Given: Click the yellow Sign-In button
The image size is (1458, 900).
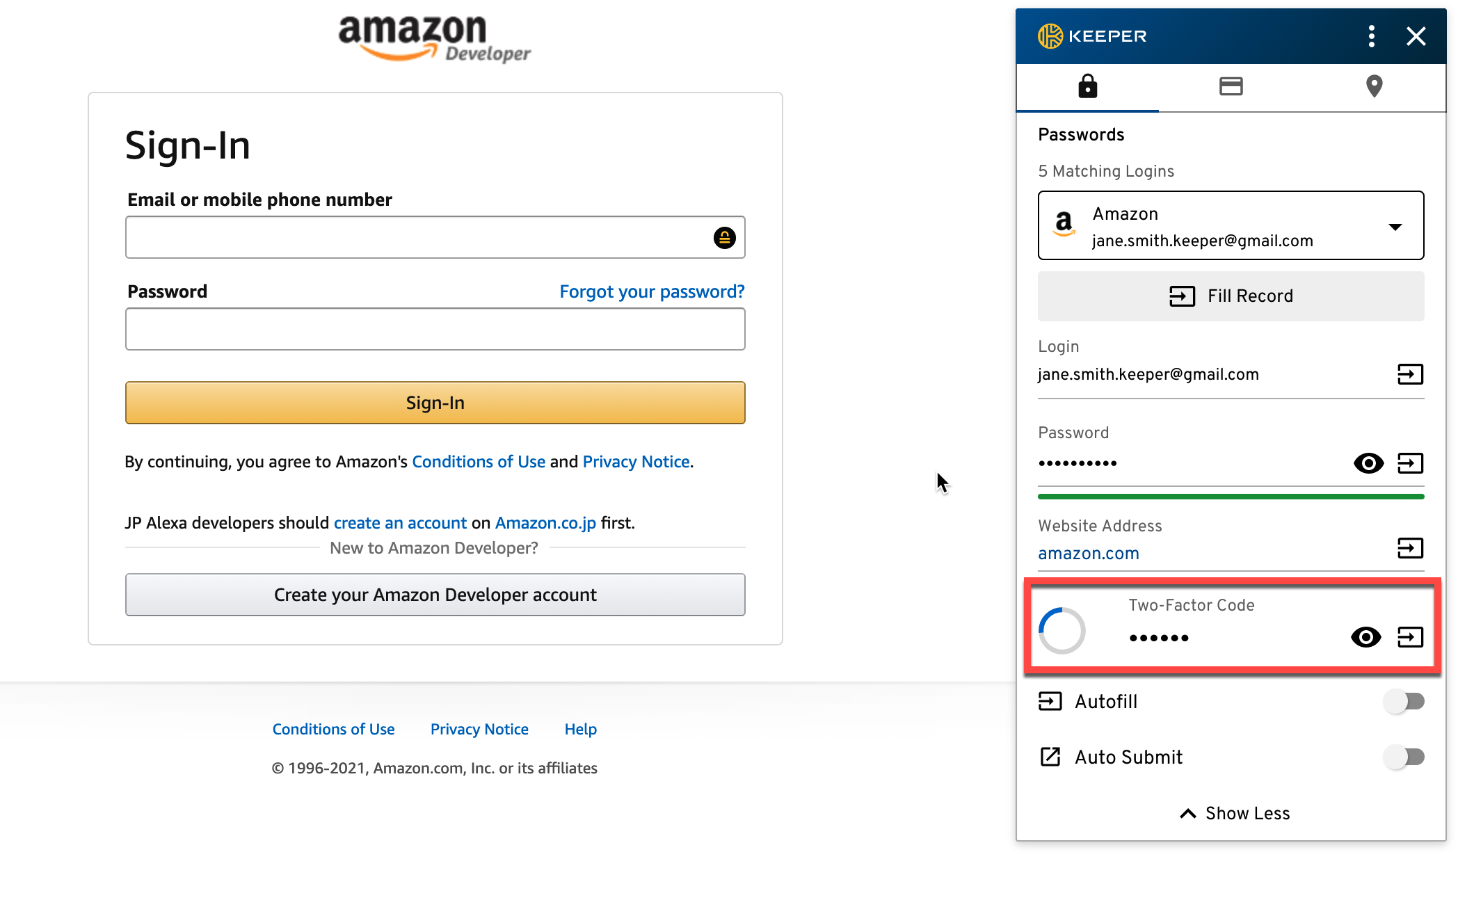Looking at the screenshot, I should pyautogui.click(x=435, y=403).
